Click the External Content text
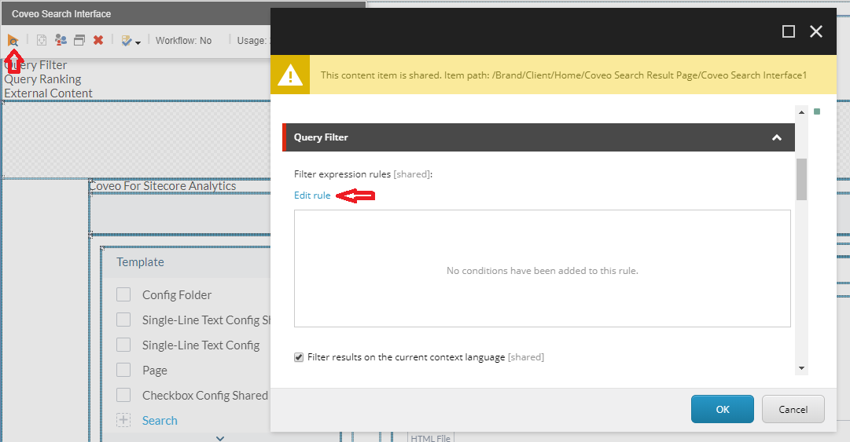850x442 pixels. point(48,93)
